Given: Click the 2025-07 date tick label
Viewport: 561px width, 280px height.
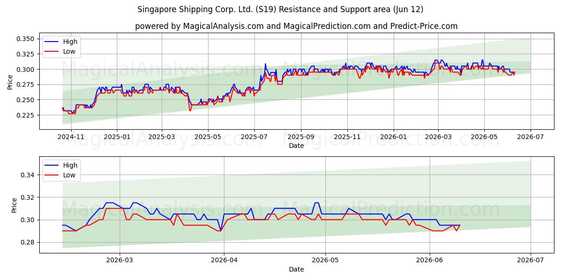Looking at the screenshot, I should click(254, 137).
